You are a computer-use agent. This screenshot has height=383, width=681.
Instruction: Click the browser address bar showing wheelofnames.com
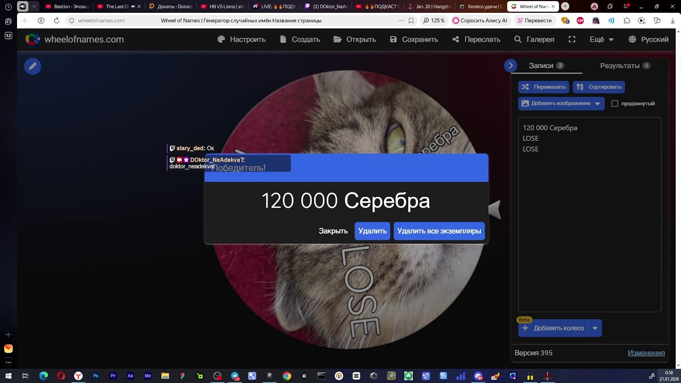tap(101, 20)
